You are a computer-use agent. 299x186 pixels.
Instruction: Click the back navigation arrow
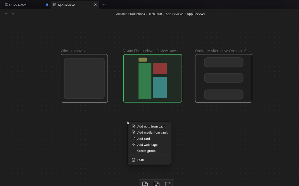6,13
